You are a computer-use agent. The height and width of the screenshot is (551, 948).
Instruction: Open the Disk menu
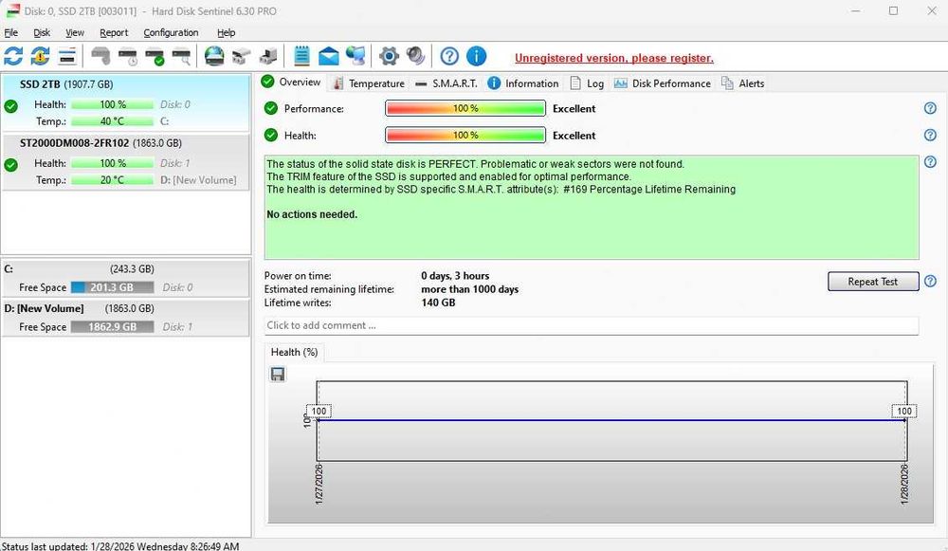[x=42, y=32]
